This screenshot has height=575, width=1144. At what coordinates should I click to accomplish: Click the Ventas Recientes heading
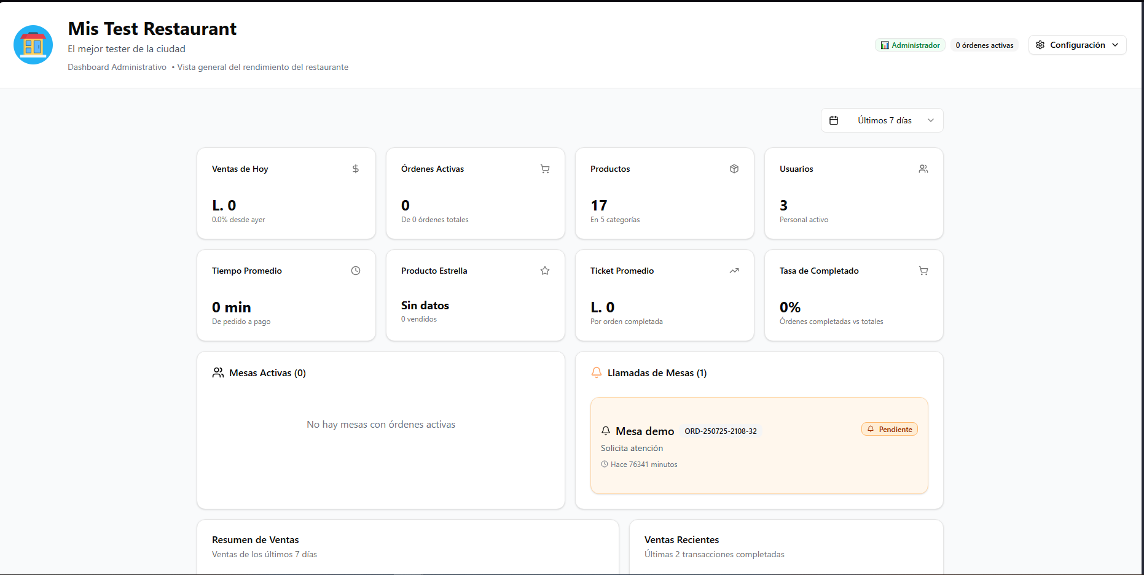(681, 539)
